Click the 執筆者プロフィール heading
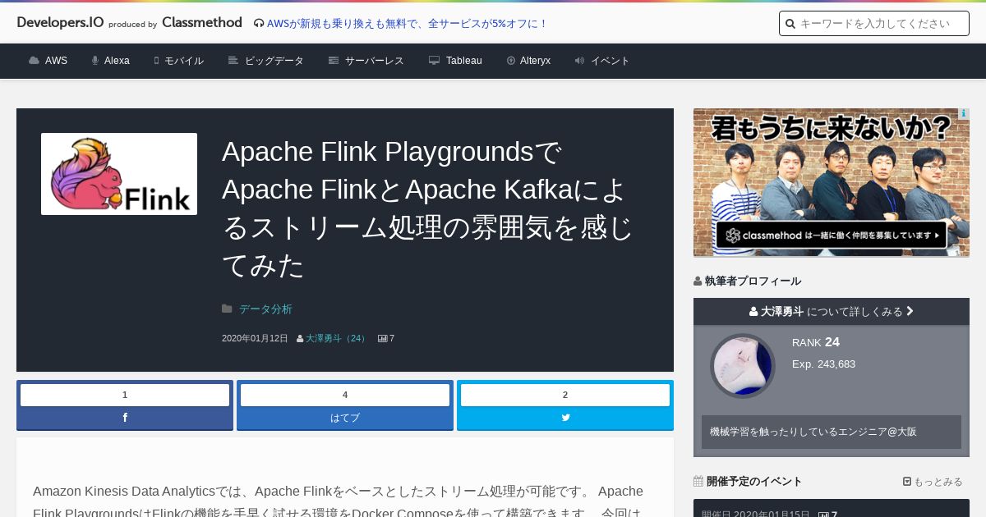Screen dimensions: 986x517 [x=753, y=281]
